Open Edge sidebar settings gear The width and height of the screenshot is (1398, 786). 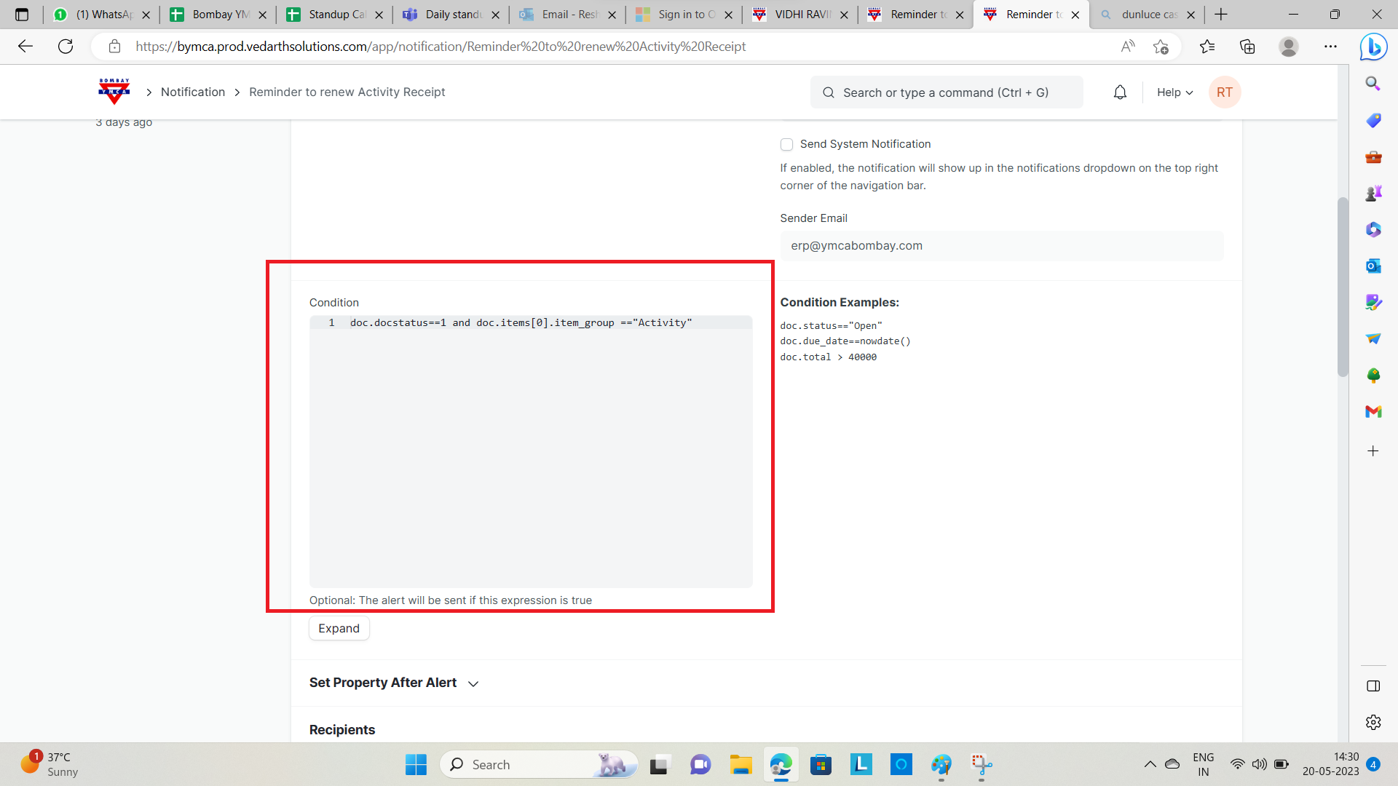(x=1373, y=722)
